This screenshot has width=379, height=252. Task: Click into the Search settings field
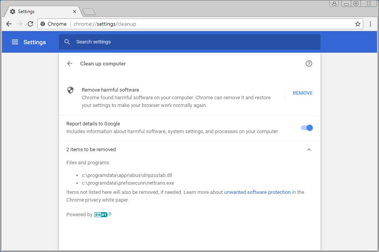[x=192, y=42]
